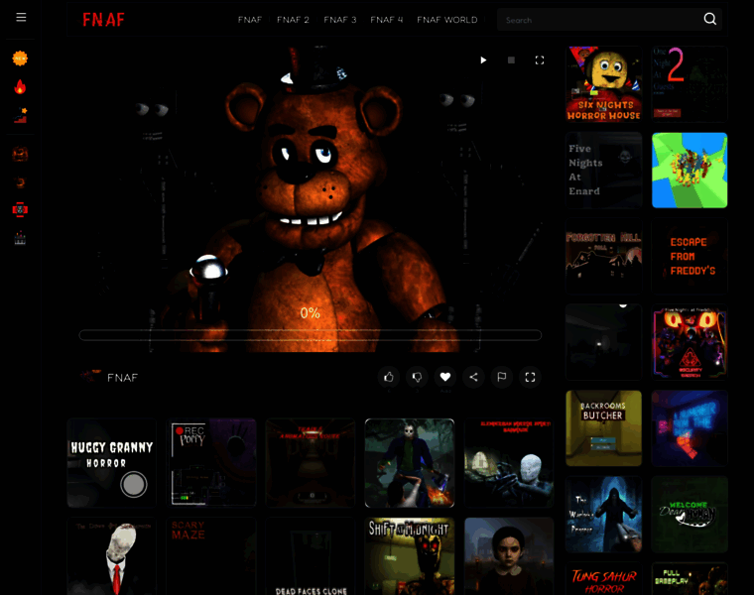Report the game with flag icon

coord(502,377)
